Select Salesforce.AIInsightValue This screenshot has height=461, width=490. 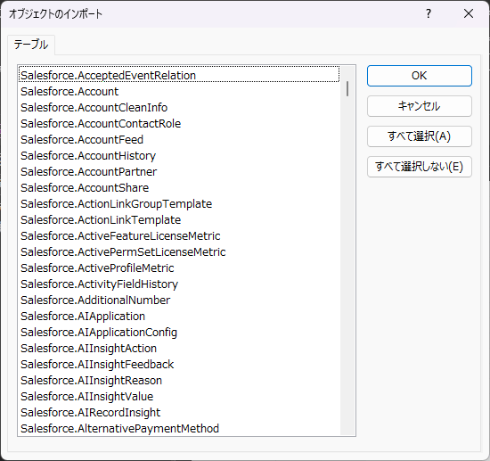(x=179, y=397)
